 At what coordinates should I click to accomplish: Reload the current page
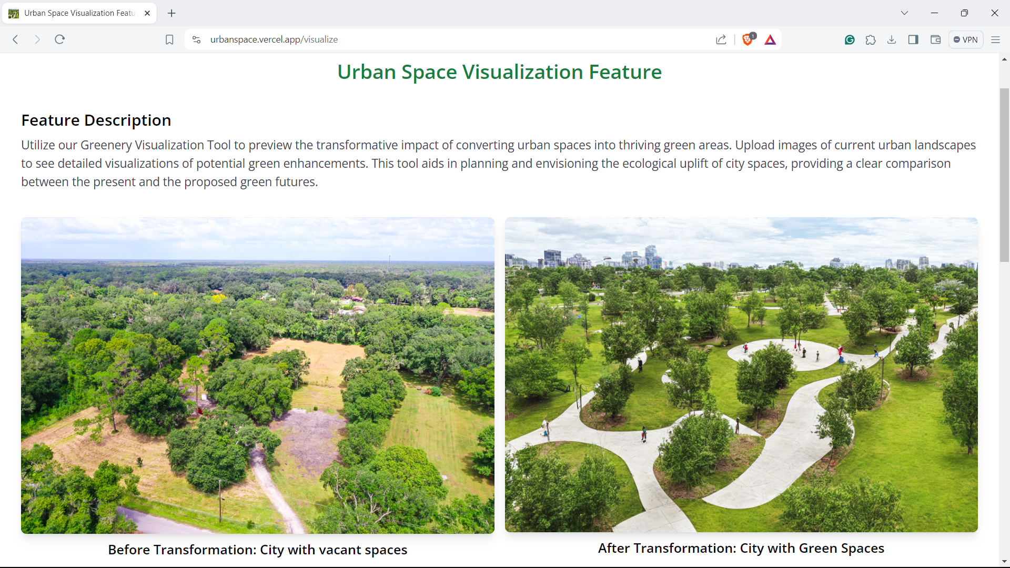coord(59,39)
